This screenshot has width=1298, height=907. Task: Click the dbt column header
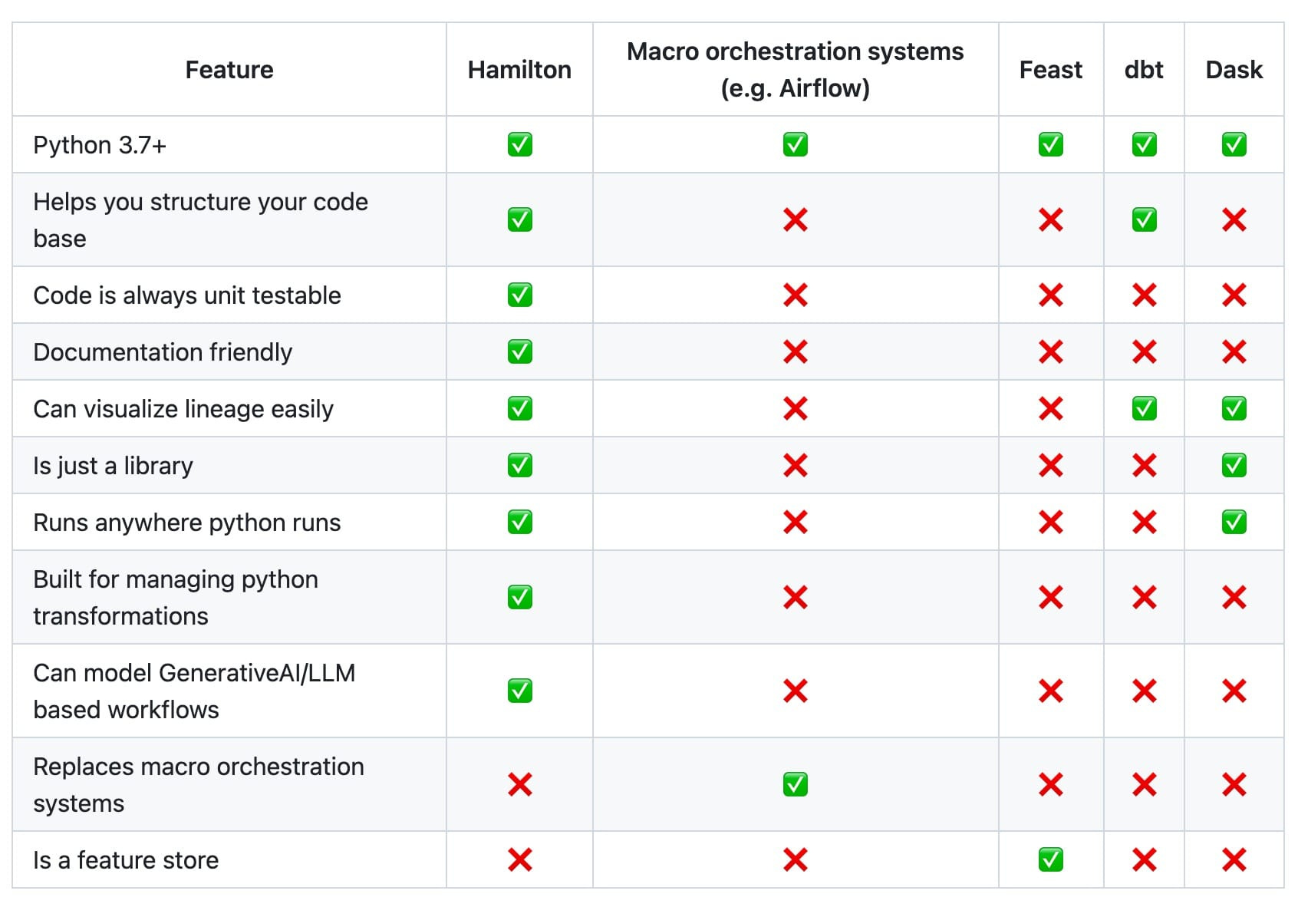pos(1144,70)
